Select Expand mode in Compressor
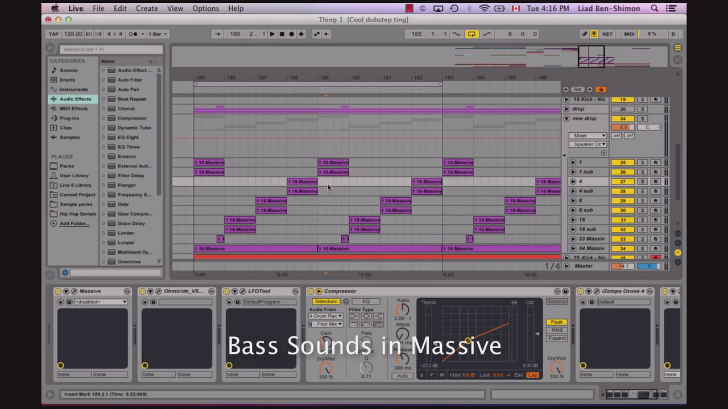 coord(557,338)
